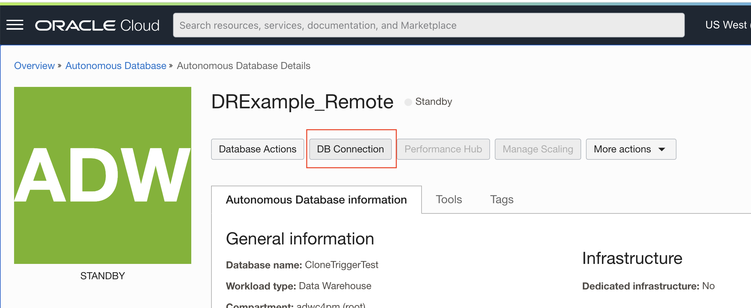Viewport: 751px width, 308px height.
Task: Click the ADW standby database thumbnail
Action: point(102,175)
